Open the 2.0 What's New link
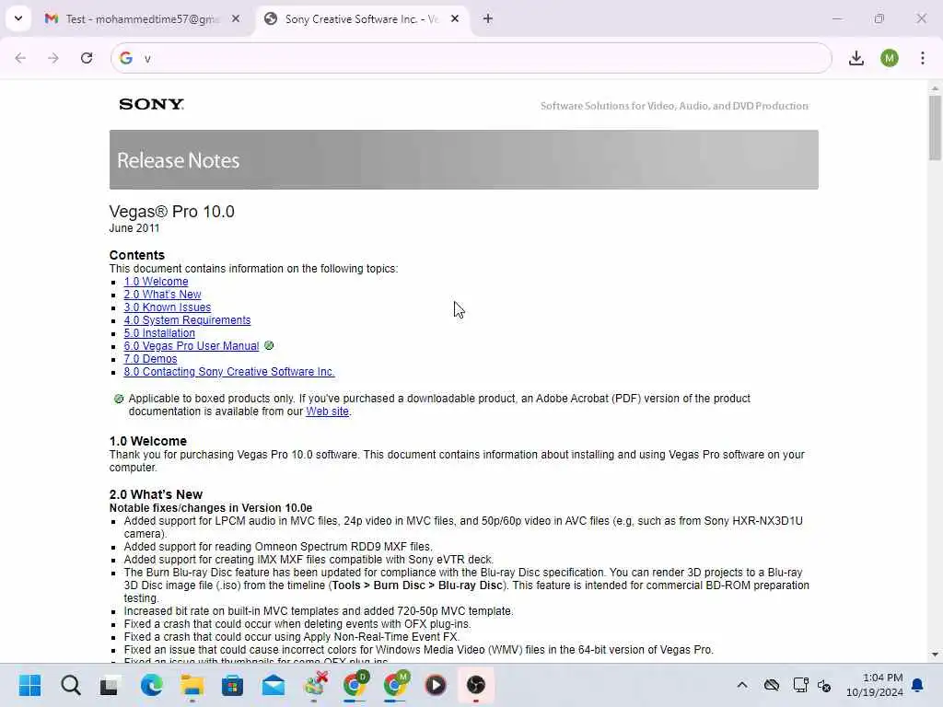This screenshot has height=707, width=943. 162,295
